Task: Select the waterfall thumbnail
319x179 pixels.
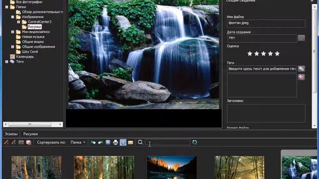Action: pyautogui.click(x=300, y=168)
